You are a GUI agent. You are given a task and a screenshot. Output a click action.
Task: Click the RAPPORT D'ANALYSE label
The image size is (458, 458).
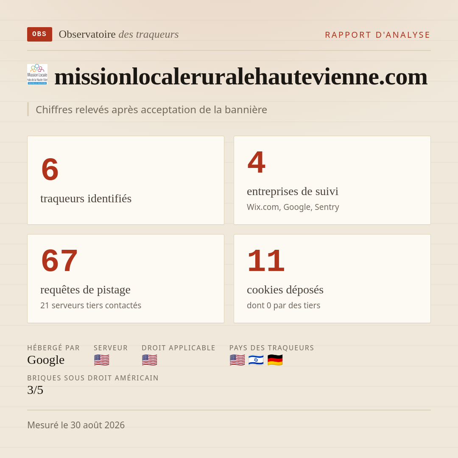tap(378, 35)
